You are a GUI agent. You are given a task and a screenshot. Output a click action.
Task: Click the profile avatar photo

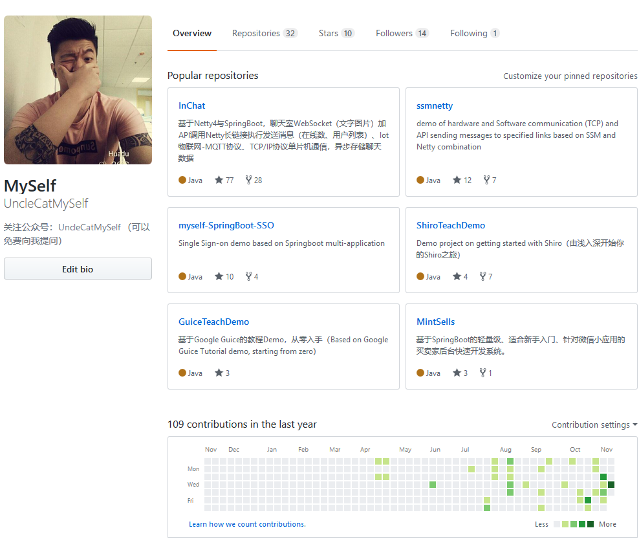pos(78,90)
